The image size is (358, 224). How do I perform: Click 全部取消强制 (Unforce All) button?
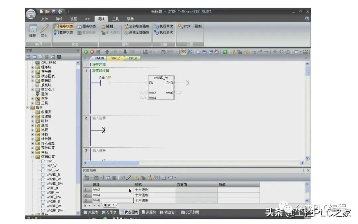pos(137,26)
